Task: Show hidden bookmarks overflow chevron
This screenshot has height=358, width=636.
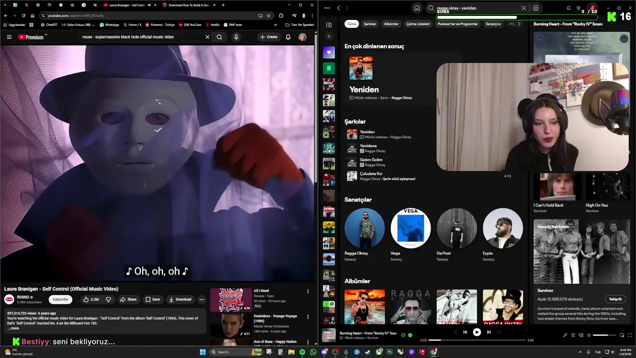Action: pos(275,24)
